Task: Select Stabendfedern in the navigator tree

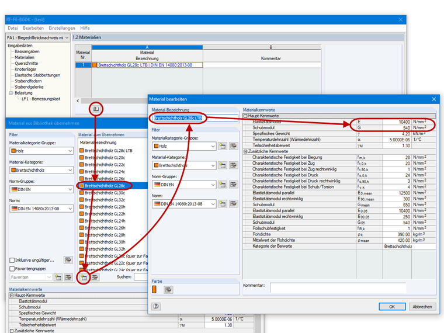Action: pyautogui.click(x=28, y=81)
